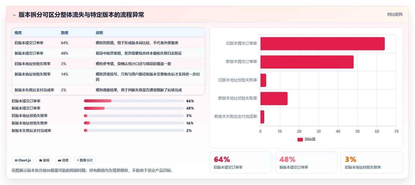Select the 旧版本地址校验失败率 table row name

click(x=33, y=64)
